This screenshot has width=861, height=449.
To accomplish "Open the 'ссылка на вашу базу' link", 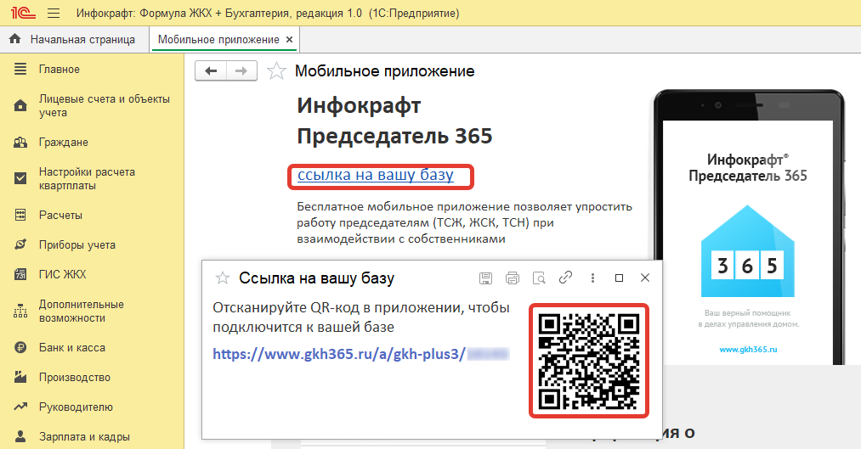I will point(375,176).
